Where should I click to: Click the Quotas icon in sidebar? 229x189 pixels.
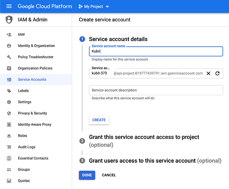(x=9, y=181)
